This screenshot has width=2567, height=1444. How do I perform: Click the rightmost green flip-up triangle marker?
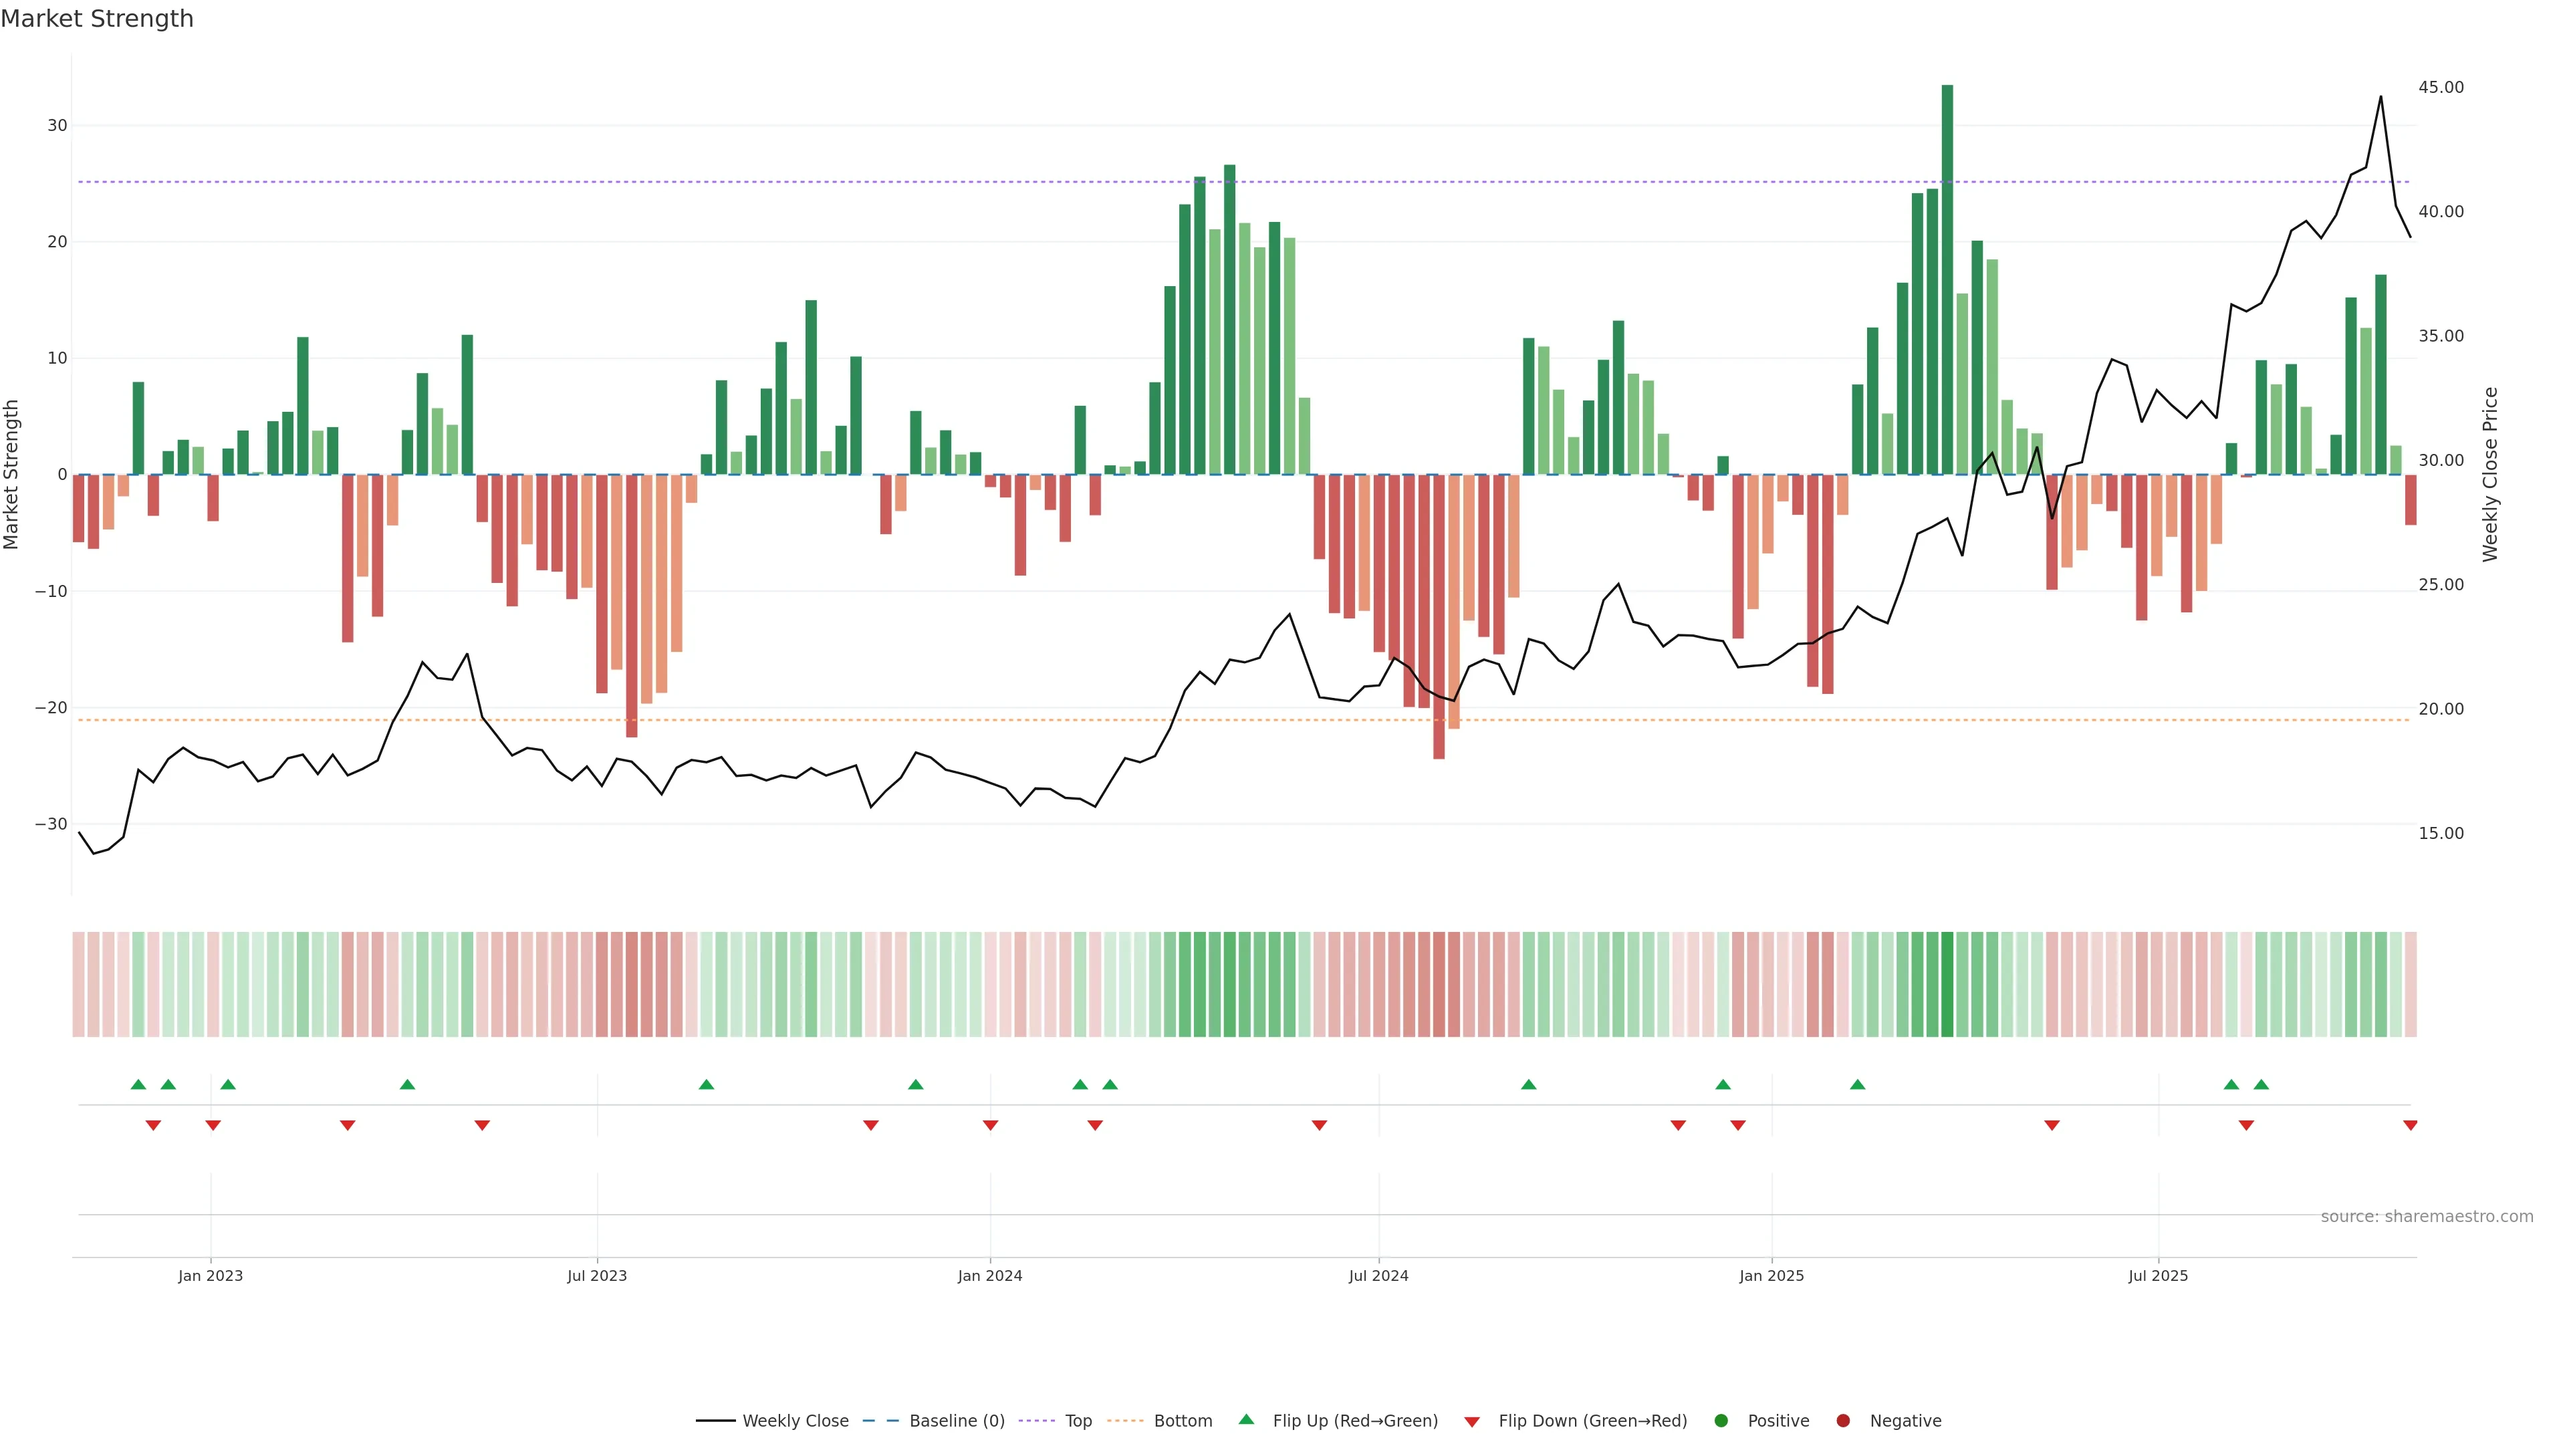pos(2261,1084)
